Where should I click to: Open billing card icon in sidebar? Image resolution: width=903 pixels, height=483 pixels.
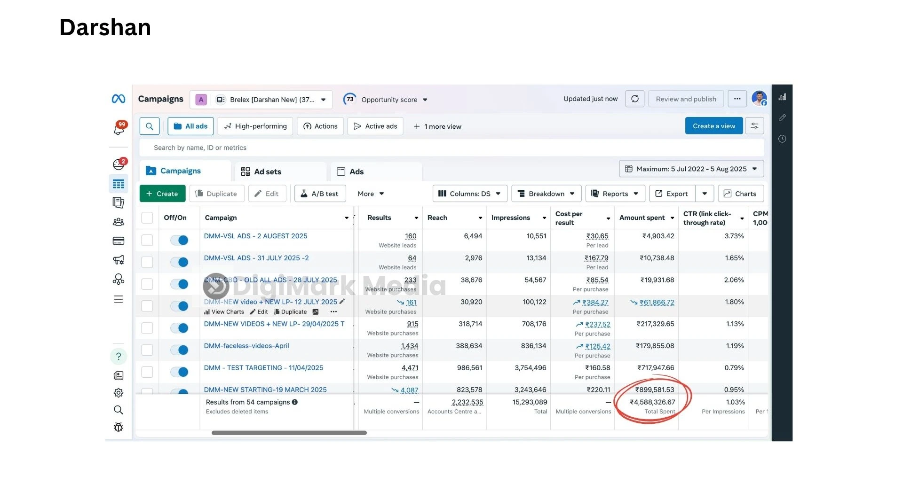(x=119, y=241)
